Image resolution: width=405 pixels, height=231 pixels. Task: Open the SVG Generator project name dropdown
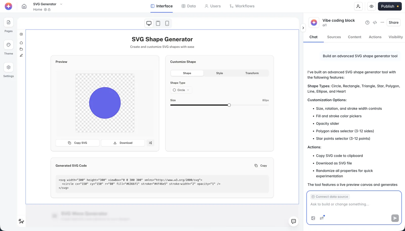tap(61, 4)
